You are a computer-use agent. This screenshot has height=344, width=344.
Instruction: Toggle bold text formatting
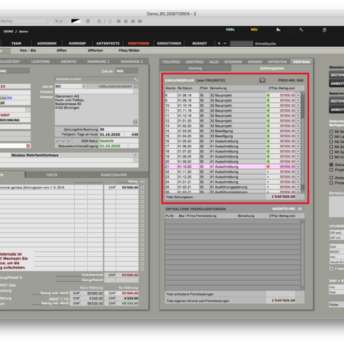[x=99, y=21]
